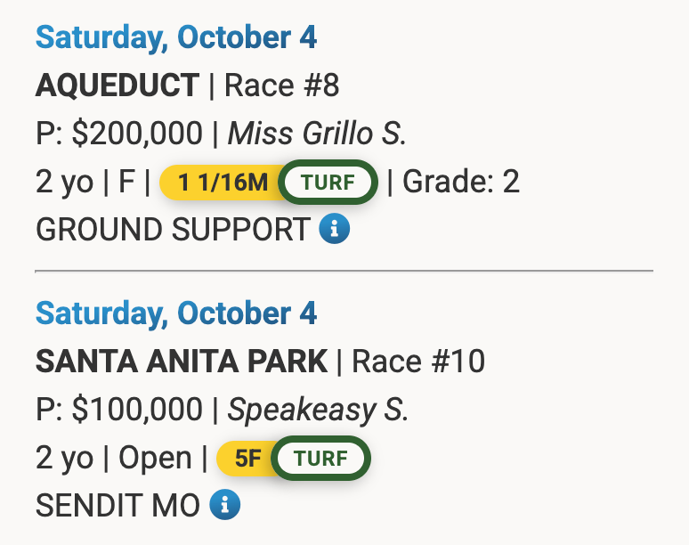Click the AQUEDUCT track name
Image resolution: width=689 pixels, height=545 pixels.
(x=118, y=86)
